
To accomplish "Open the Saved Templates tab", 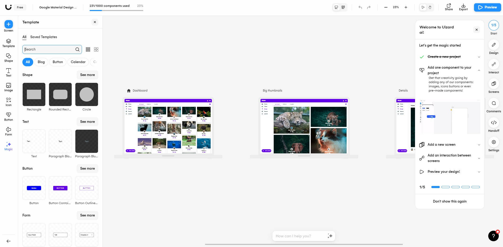I will [x=43, y=37].
